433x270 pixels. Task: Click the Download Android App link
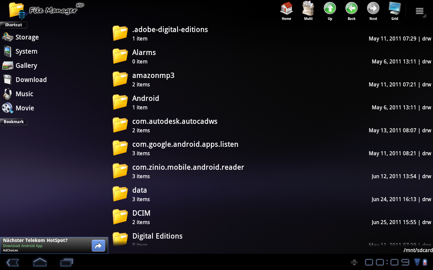click(x=23, y=246)
